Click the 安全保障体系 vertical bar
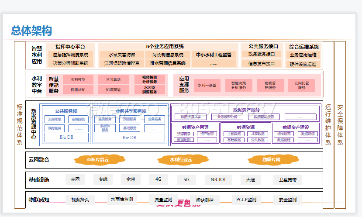This screenshot has height=217, width=362. pyautogui.click(x=340, y=125)
